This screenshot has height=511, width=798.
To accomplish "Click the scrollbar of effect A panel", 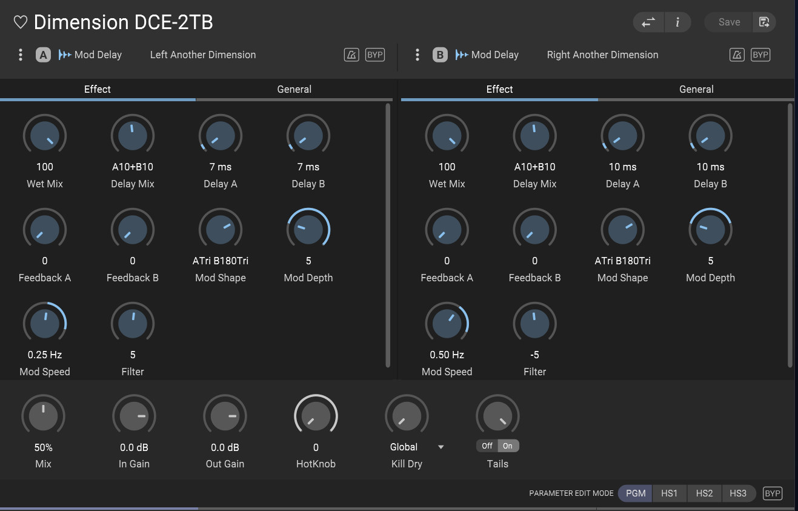I will 388,235.
